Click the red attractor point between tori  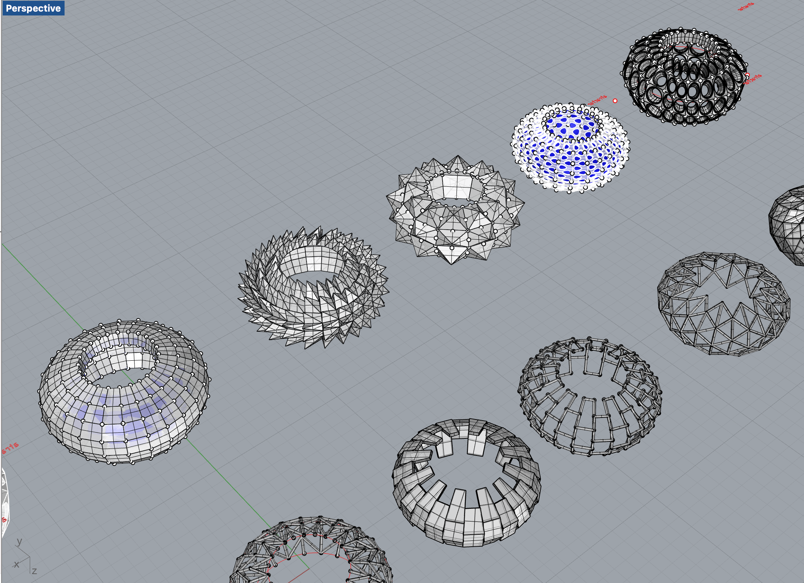pos(615,101)
